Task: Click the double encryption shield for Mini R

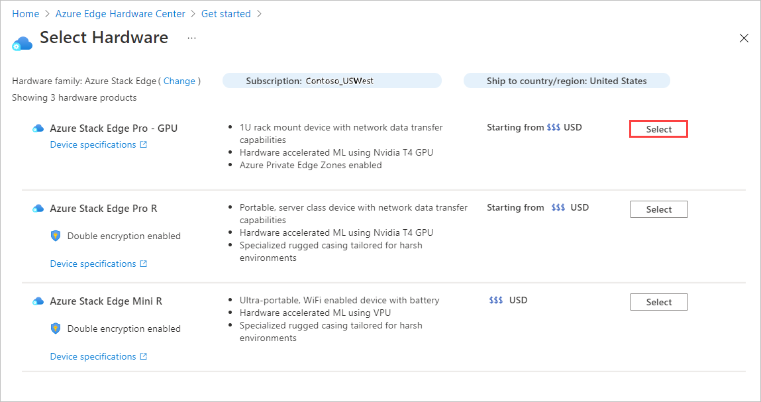Action: click(x=56, y=328)
